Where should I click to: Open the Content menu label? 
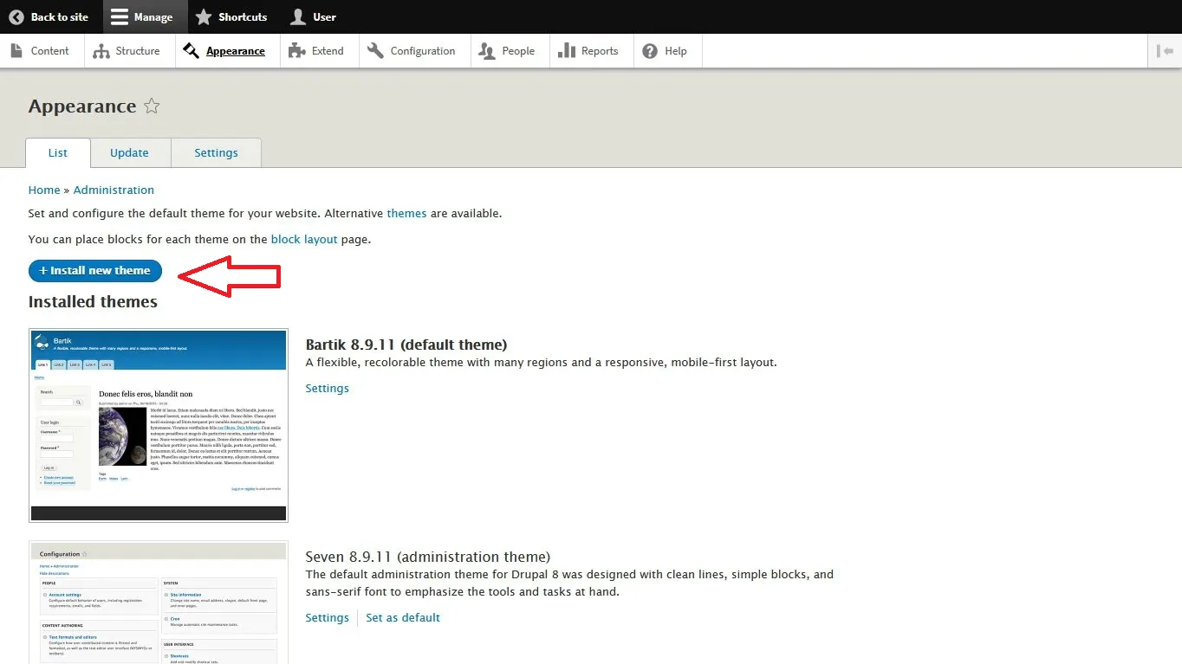49,51
